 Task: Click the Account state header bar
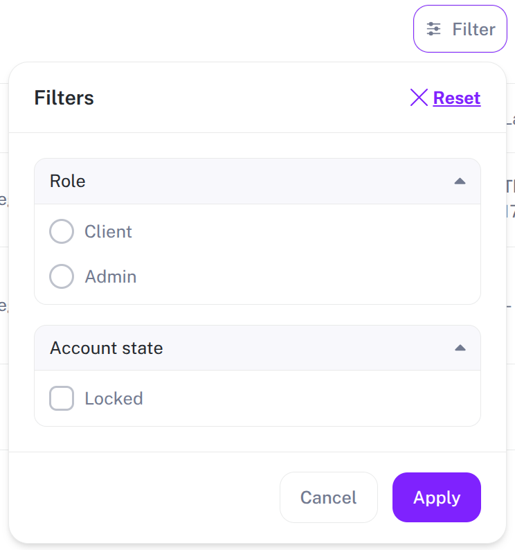pos(277,348)
